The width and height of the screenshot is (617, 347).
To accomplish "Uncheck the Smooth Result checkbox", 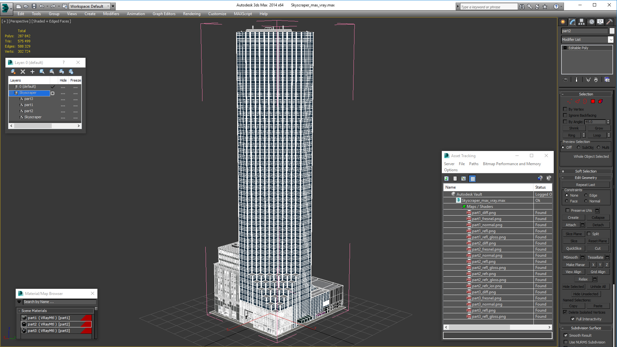I will (x=566, y=335).
